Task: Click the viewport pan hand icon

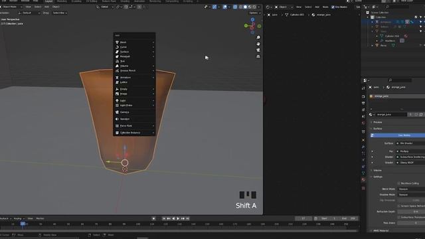Action: coord(258,44)
